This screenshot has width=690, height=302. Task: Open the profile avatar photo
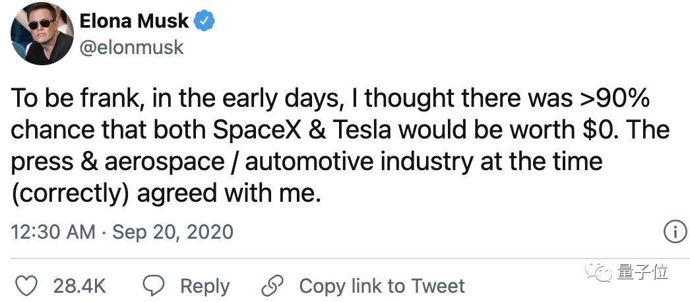click(42, 33)
